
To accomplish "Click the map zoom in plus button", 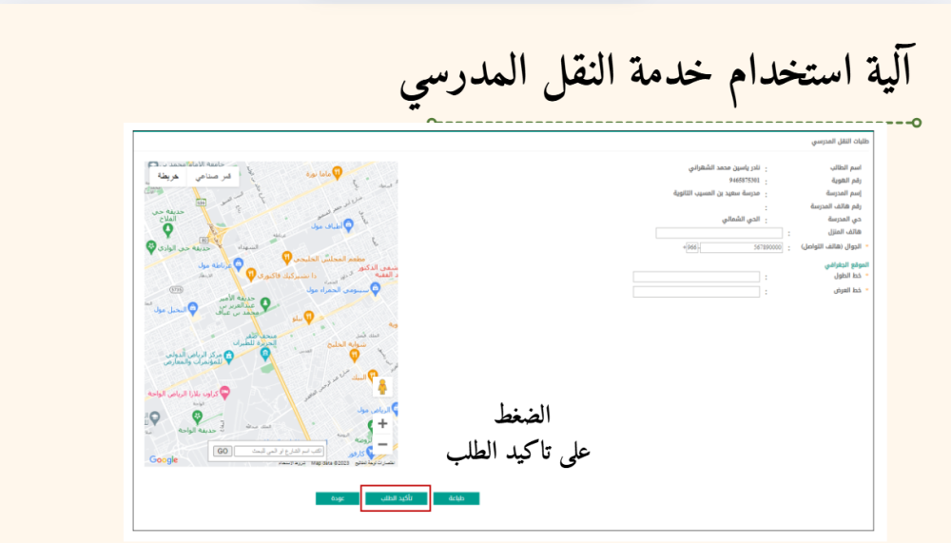I will 382,424.
